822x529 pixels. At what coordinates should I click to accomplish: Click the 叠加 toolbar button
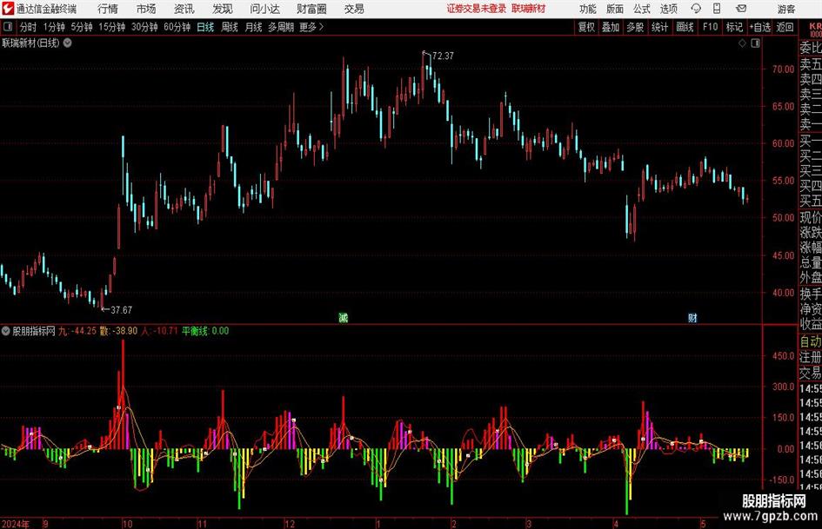[611, 27]
